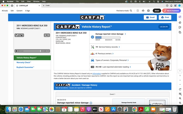The image size is (183, 114).
Task: Open the View menu in menu bar
Action: pos(29,2)
